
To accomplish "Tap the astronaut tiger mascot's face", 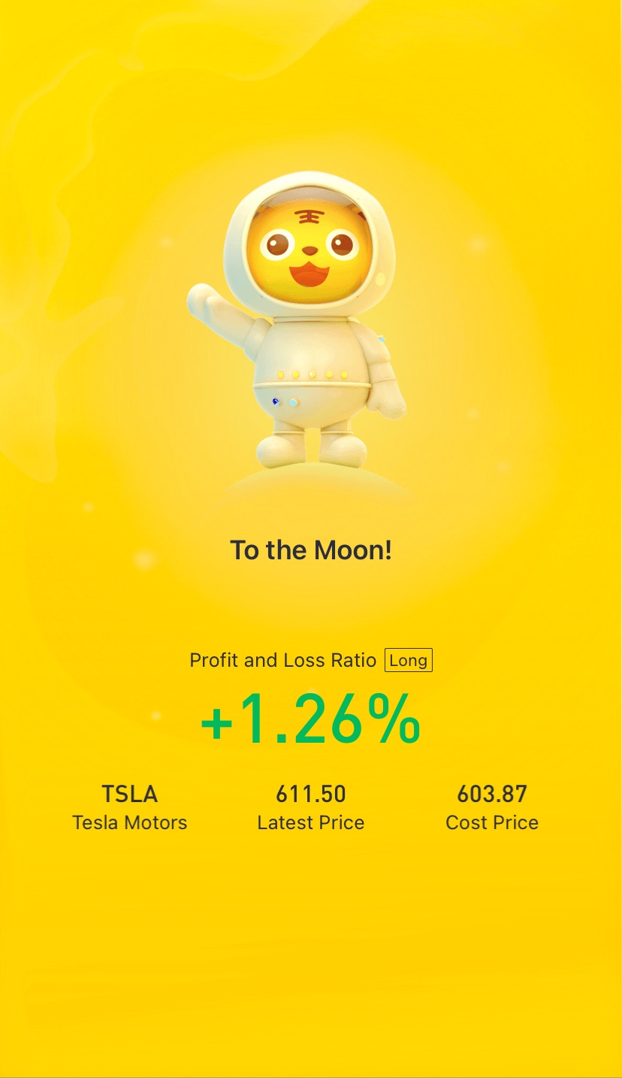I will coord(310,251).
